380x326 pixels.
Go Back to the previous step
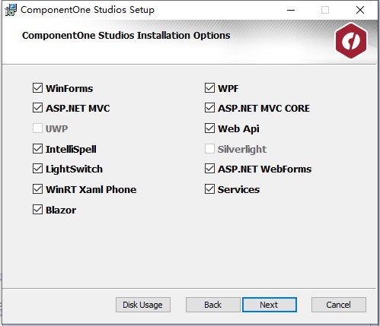pos(212,305)
